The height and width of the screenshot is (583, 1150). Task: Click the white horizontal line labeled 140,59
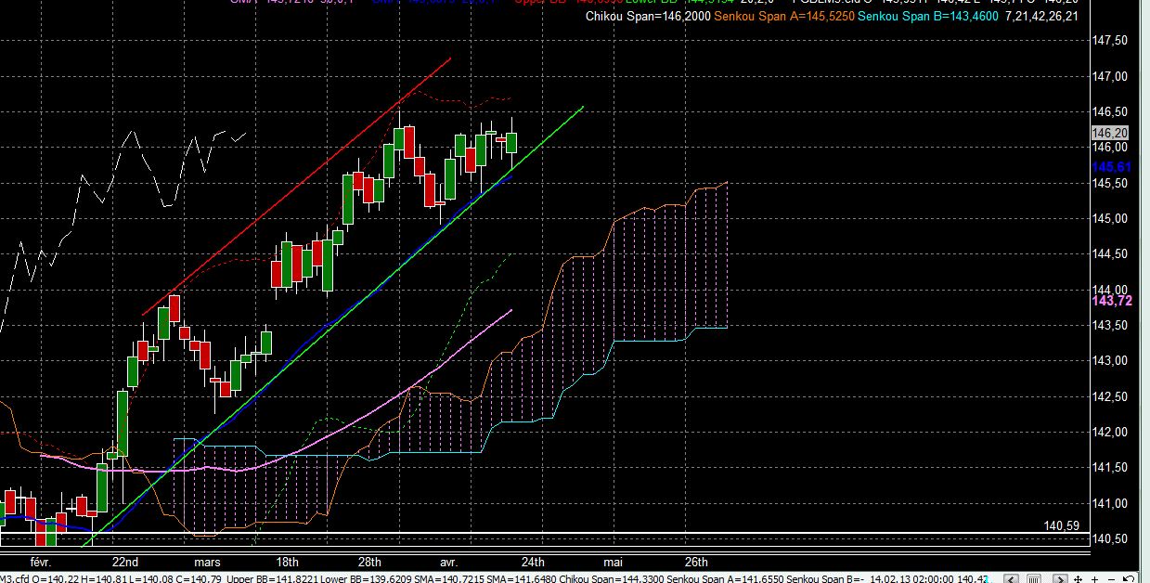click(x=543, y=533)
